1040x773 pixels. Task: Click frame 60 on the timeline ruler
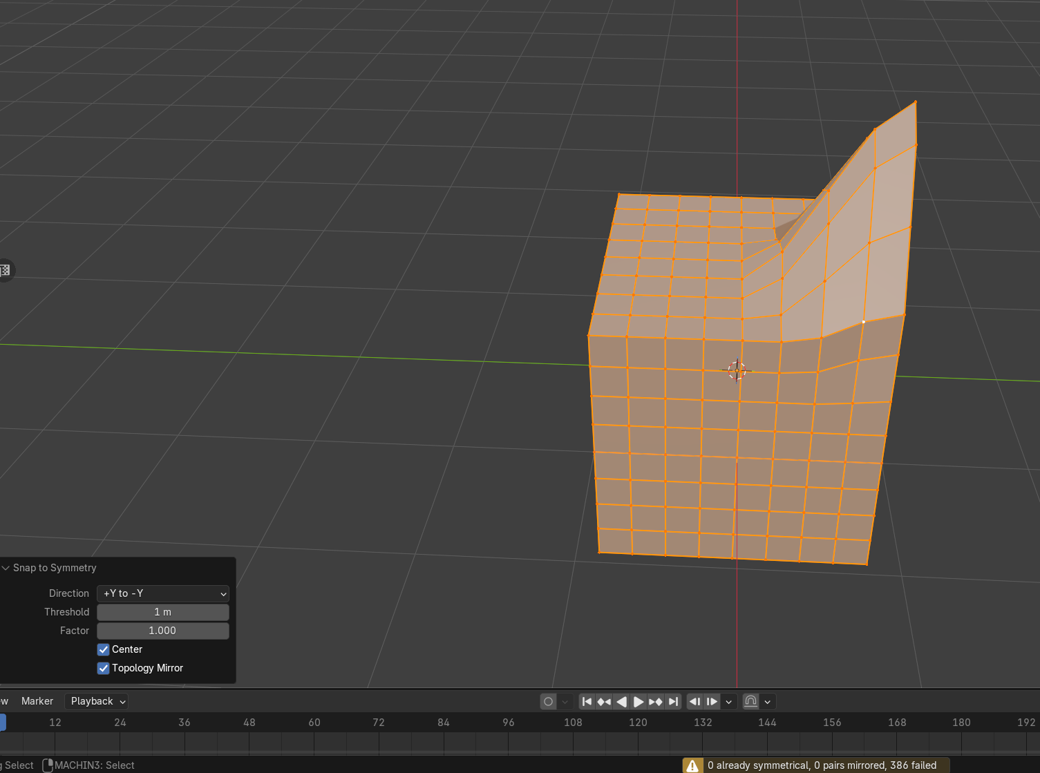pyautogui.click(x=314, y=723)
